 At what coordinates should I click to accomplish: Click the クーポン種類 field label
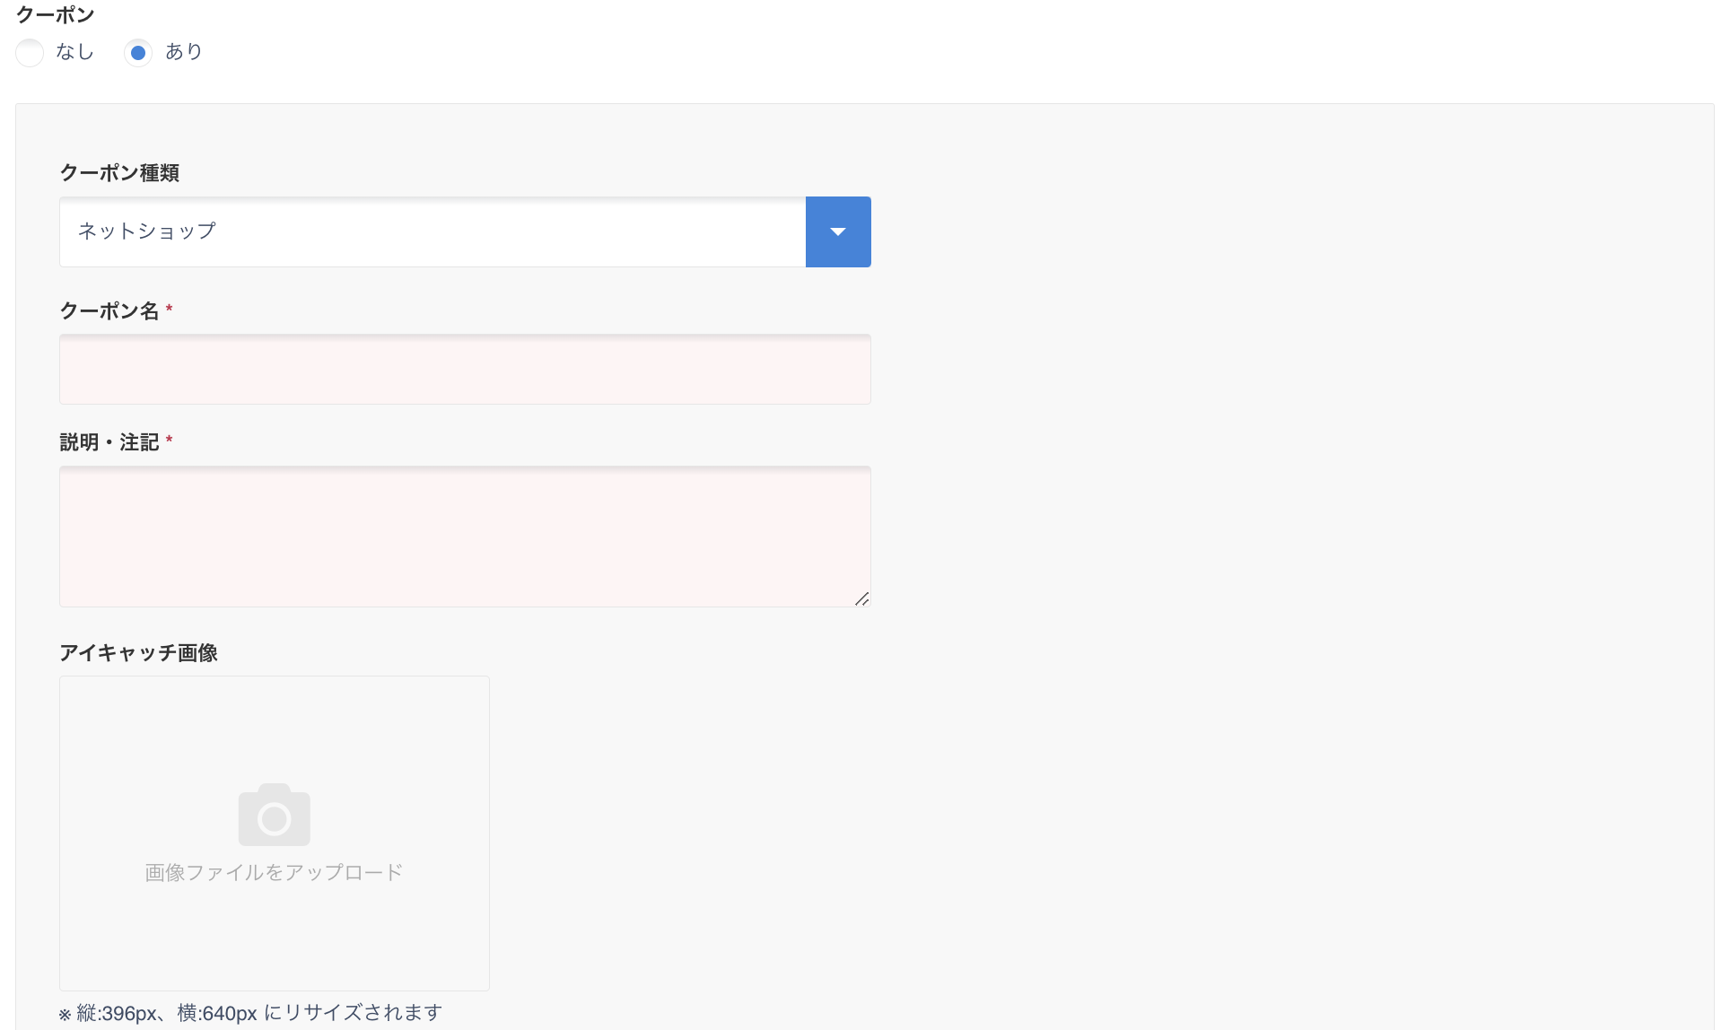(119, 172)
